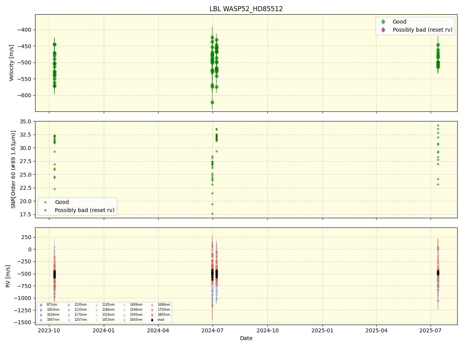Viewport: 463px width, 347px height.
Task: Click the 972nm legend entry
Action: [x=49, y=305]
